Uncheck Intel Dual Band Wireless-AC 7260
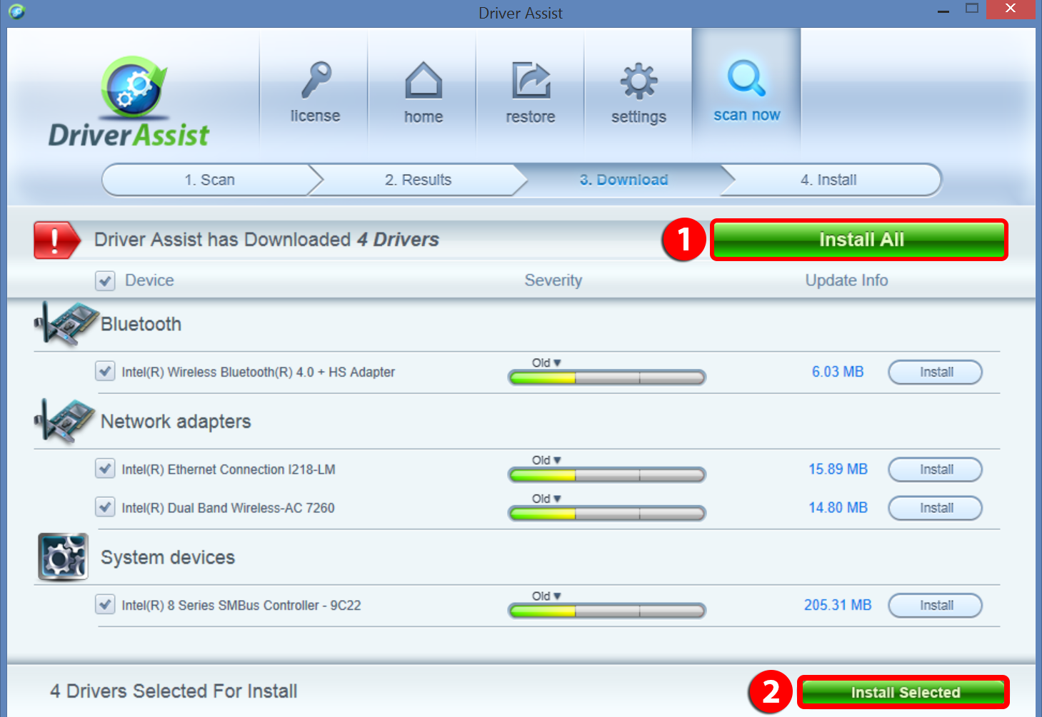The width and height of the screenshot is (1042, 717). pyautogui.click(x=105, y=507)
